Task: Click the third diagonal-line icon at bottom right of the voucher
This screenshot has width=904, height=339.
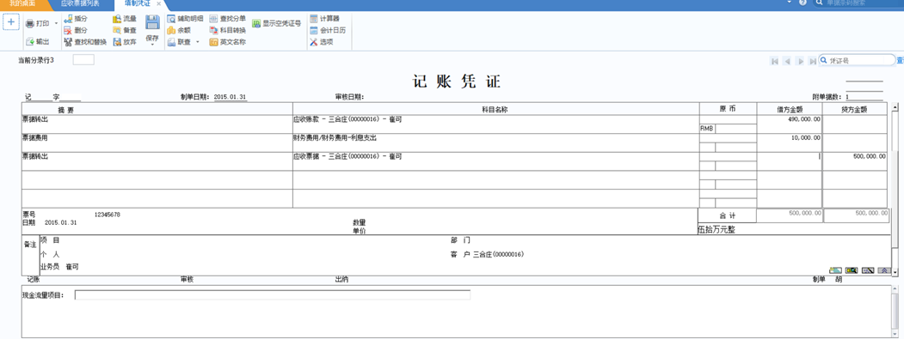Action: (868, 270)
